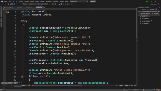Toggle Show All Files in Solution Explorer

click(154, 10)
